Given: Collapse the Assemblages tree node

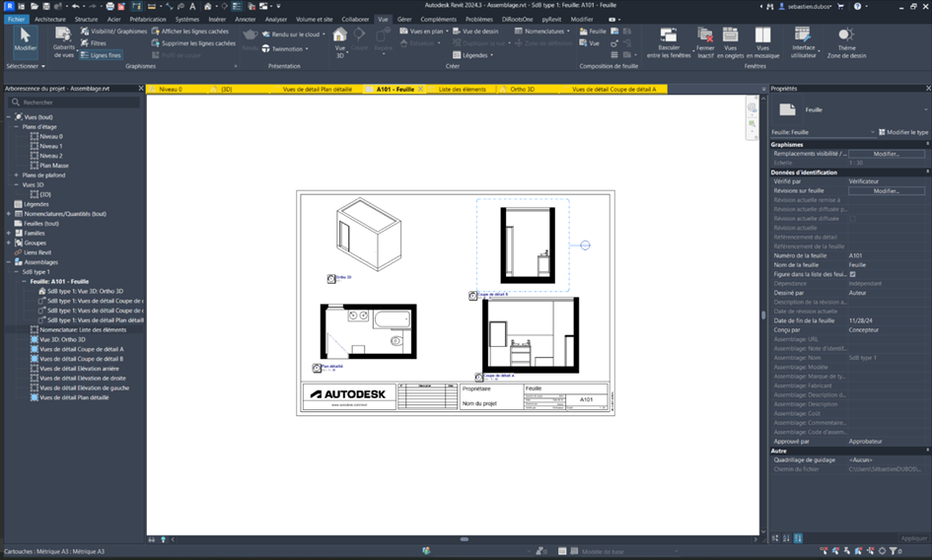Looking at the screenshot, I should point(9,262).
